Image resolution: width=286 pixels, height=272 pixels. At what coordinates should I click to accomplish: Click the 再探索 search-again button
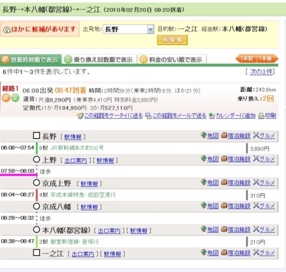172,40
